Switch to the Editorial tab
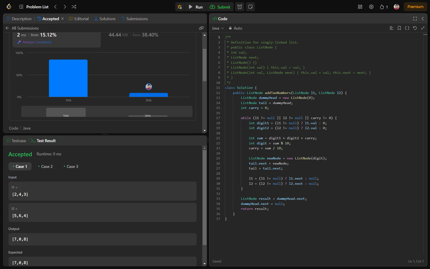This screenshot has width=430, height=269. (x=79, y=19)
